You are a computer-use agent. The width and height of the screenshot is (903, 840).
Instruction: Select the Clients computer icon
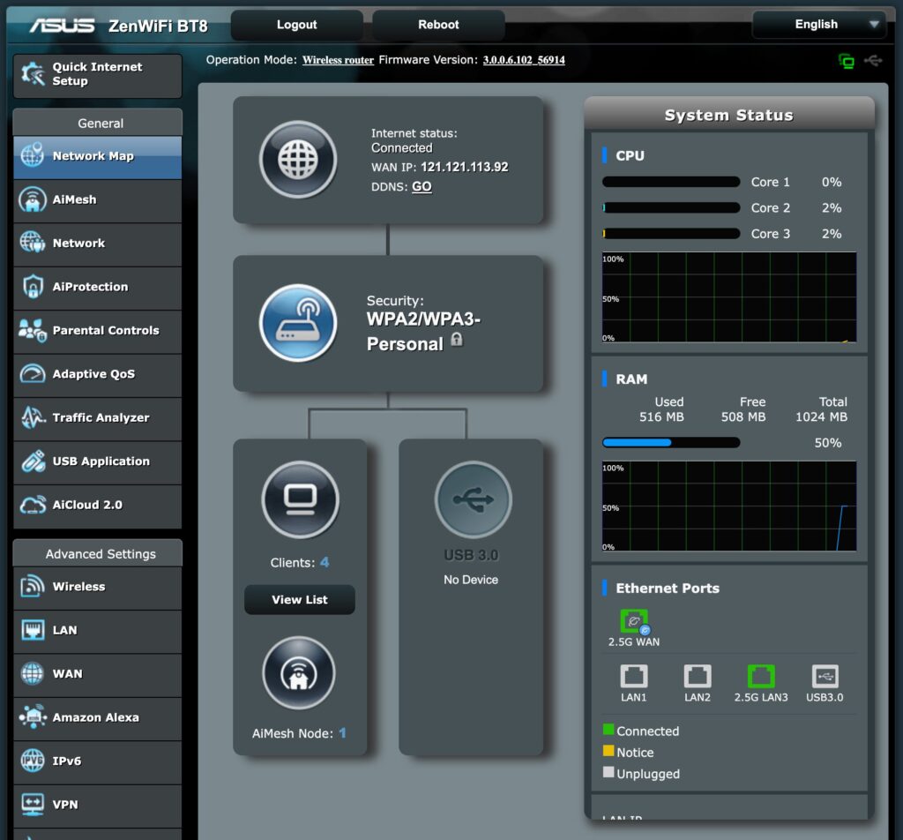300,499
